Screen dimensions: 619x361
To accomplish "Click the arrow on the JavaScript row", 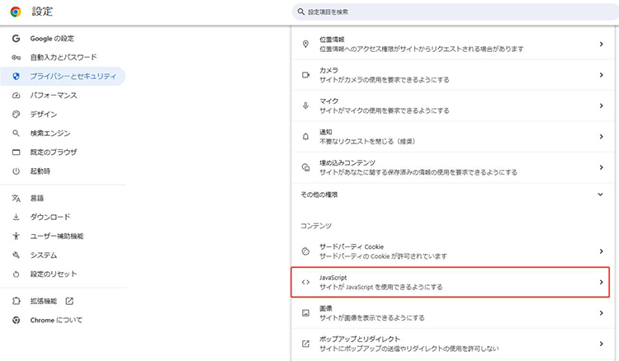I will 601,282.
